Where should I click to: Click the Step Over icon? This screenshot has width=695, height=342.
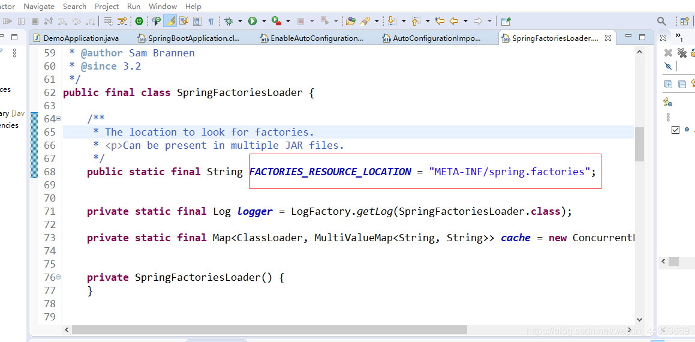pos(76,21)
